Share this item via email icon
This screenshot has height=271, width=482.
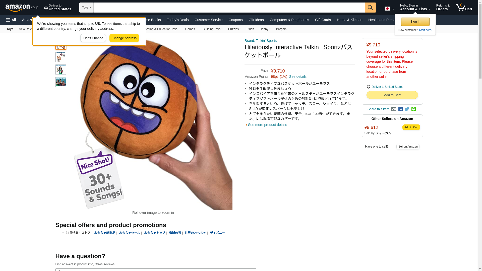pyautogui.click(x=394, y=109)
